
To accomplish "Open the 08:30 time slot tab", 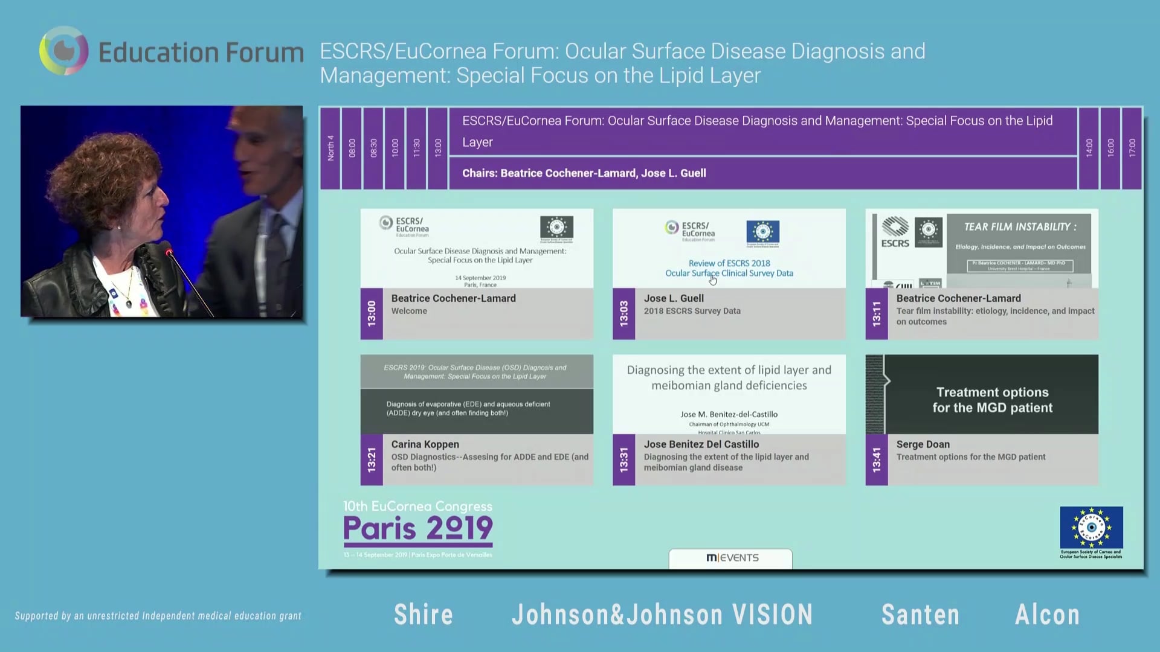I will point(373,148).
